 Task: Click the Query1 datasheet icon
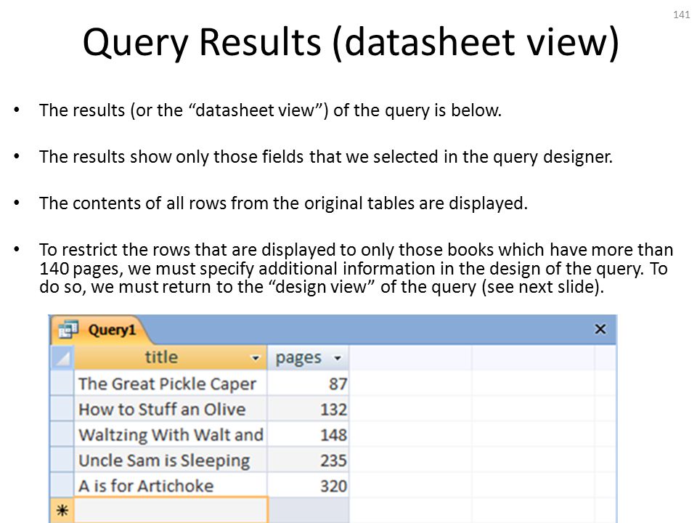pos(68,330)
